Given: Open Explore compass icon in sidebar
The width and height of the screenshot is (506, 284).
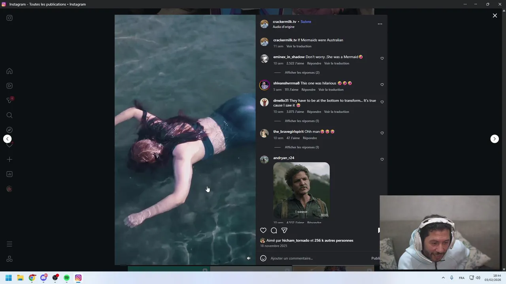Looking at the screenshot, I should [9, 130].
